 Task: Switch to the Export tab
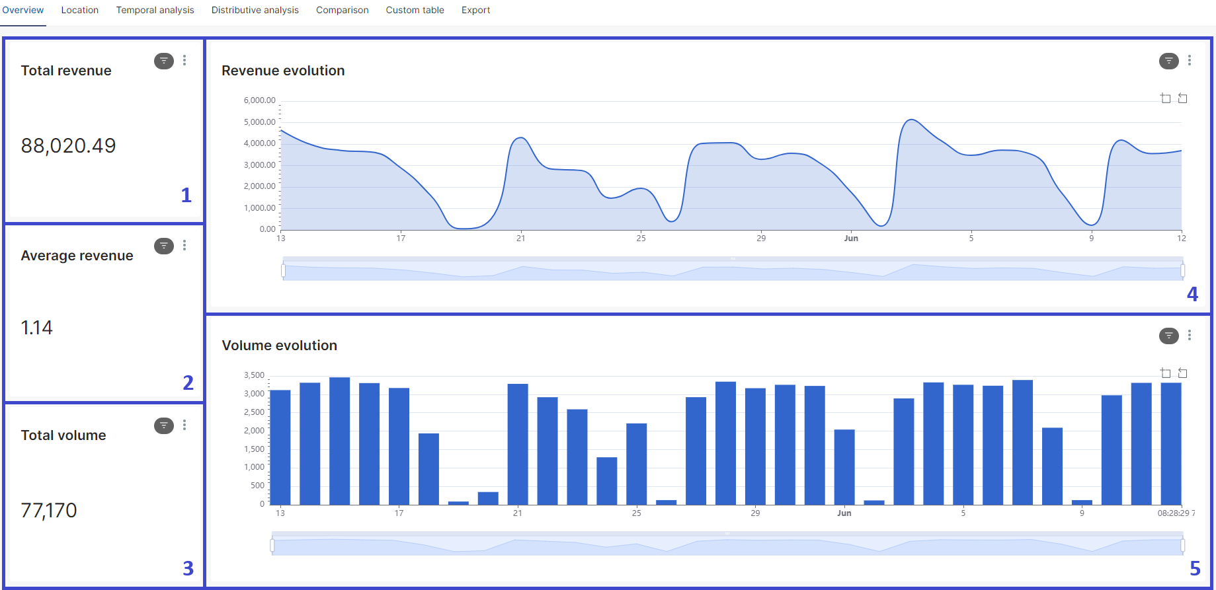[476, 10]
